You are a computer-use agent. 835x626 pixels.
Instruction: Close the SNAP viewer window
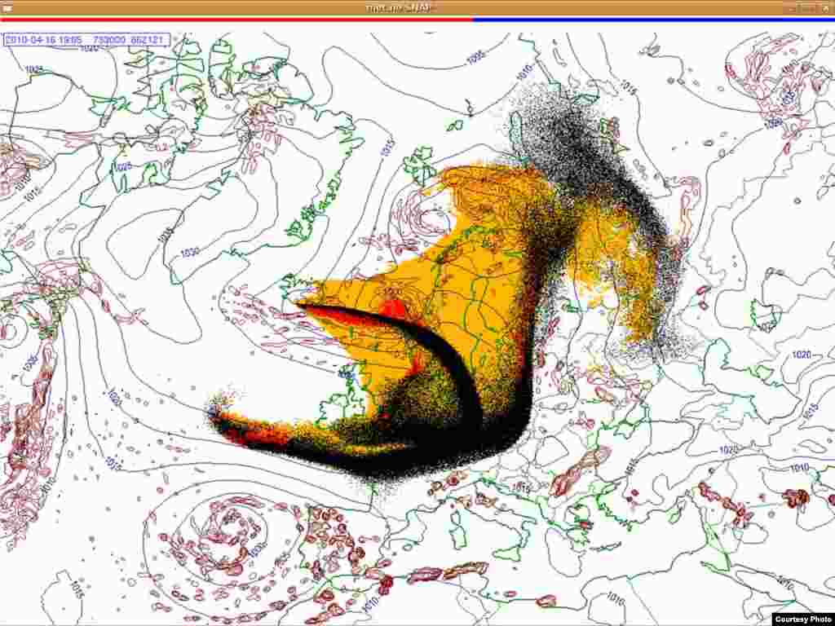point(825,7)
